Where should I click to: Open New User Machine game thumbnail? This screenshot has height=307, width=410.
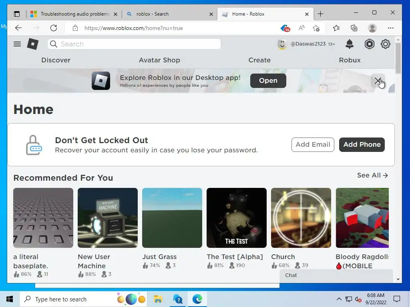108,218
